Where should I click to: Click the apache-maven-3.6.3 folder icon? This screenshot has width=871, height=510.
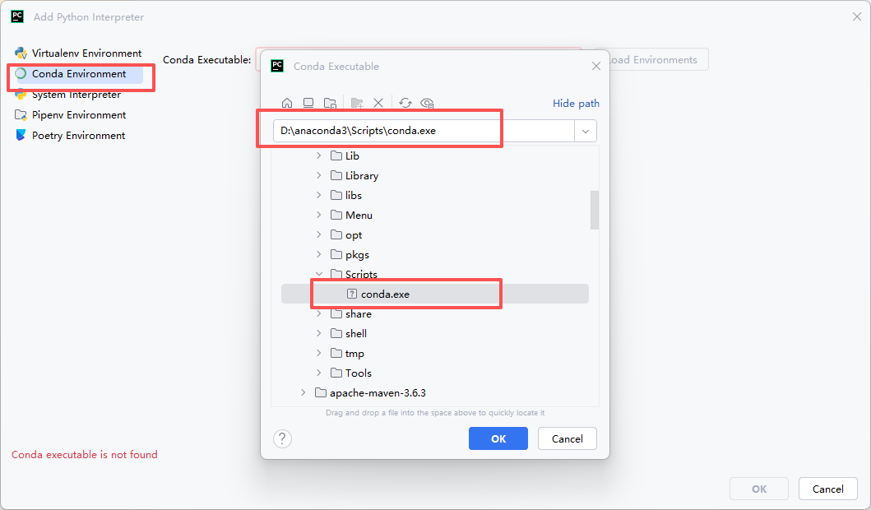pos(321,392)
